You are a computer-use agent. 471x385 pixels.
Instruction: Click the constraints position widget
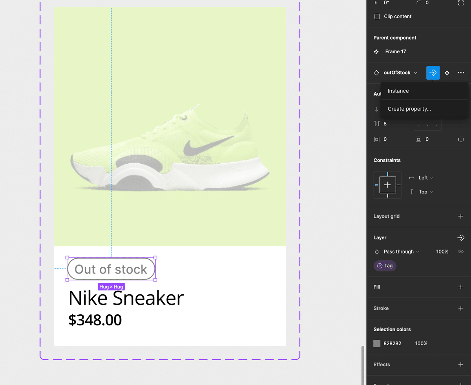click(387, 185)
